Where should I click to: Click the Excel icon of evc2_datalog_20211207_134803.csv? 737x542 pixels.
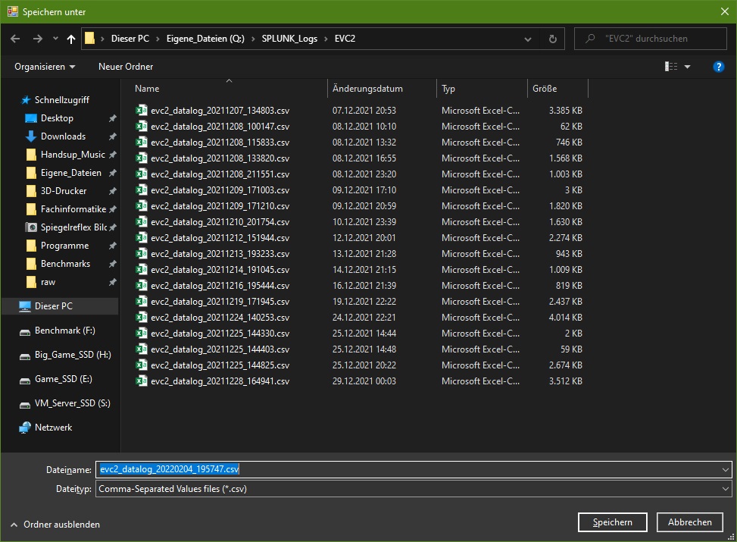tap(141, 111)
